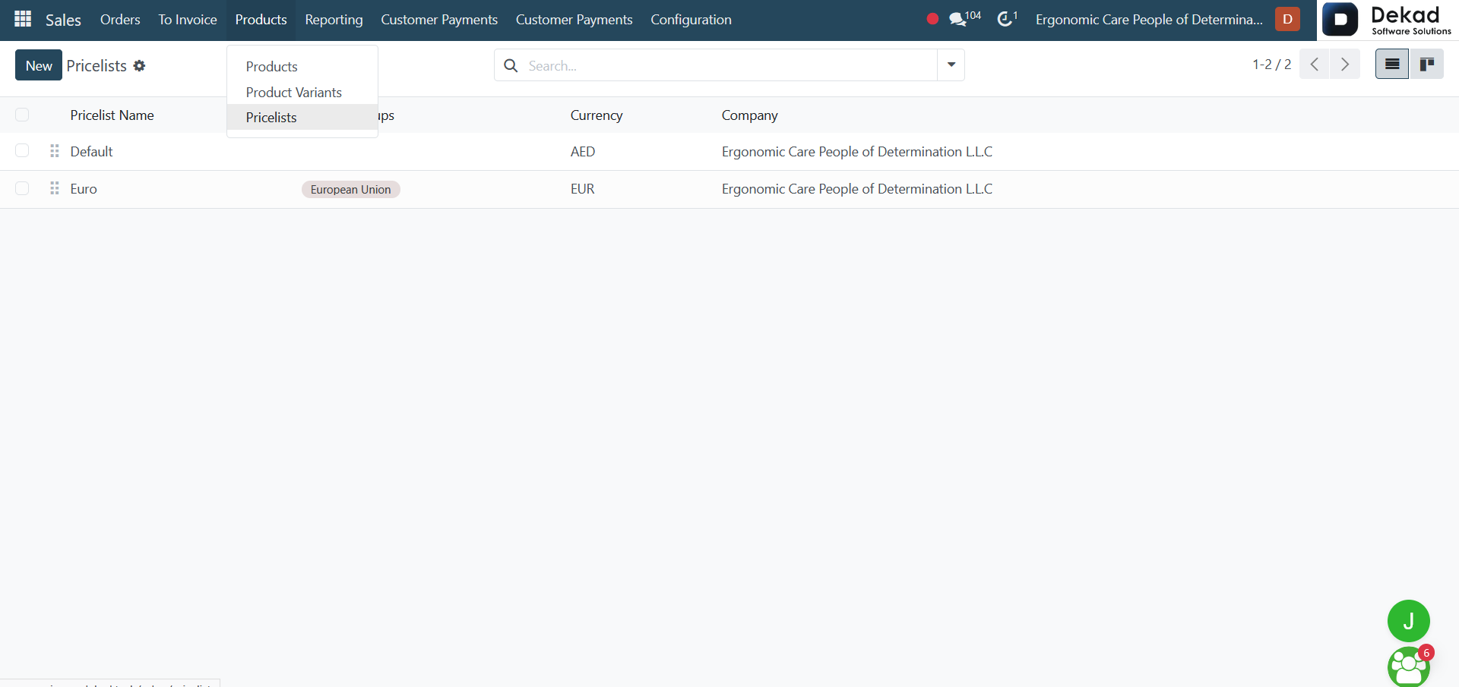Open the messages icon with 104 count
Screen dimensions: 1459x687
click(x=964, y=18)
